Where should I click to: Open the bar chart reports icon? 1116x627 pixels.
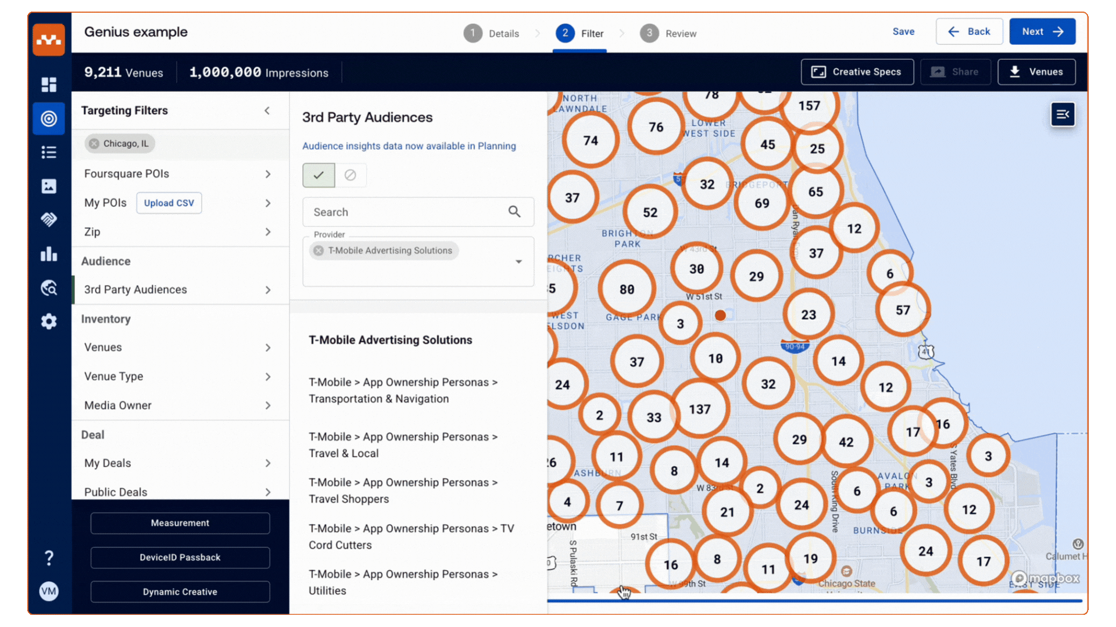click(49, 254)
